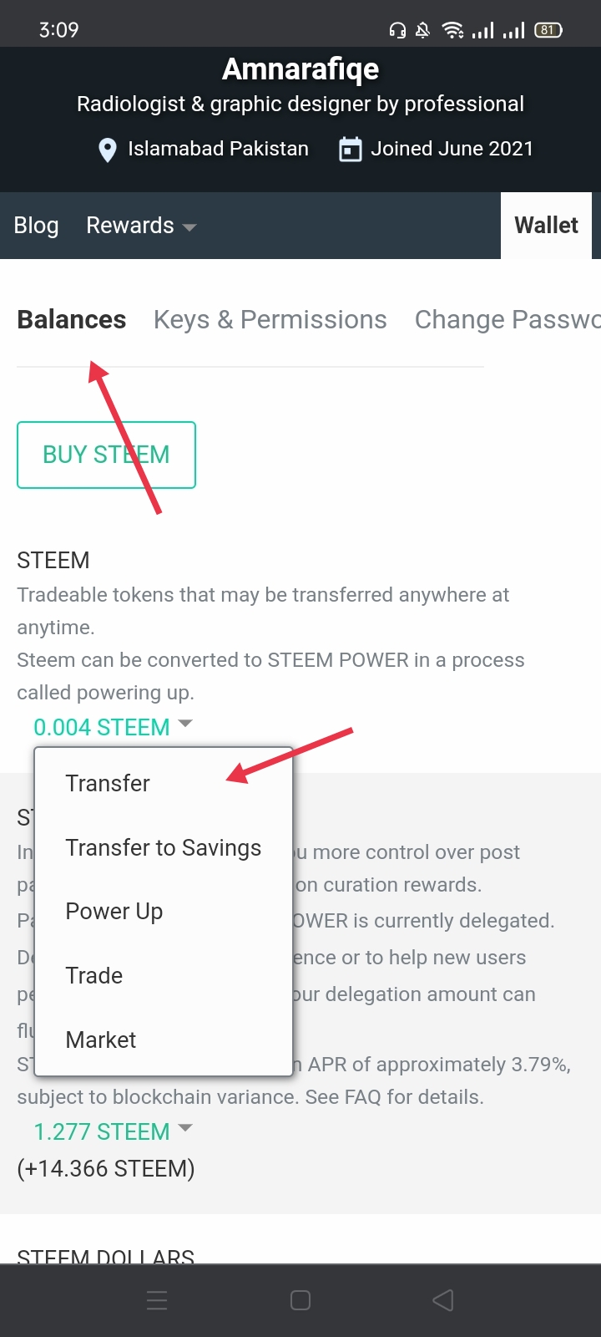Screen dimensions: 601x1337
Task: Open the 0.004 STEEM balance dropdown
Action: pyautogui.click(x=113, y=727)
